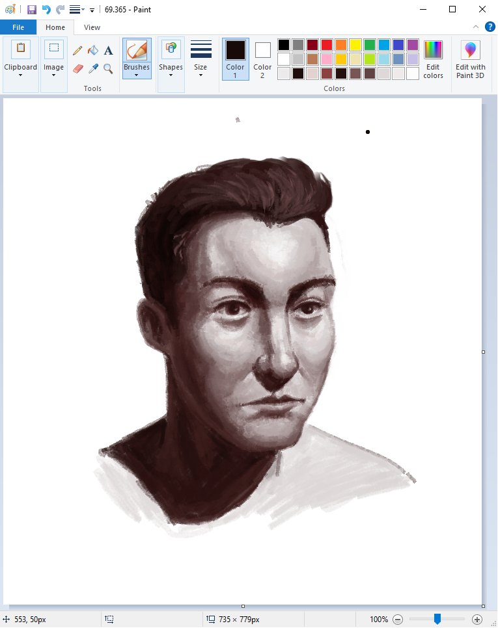Select the Text tool

pyautogui.click(x=108, y=50)
